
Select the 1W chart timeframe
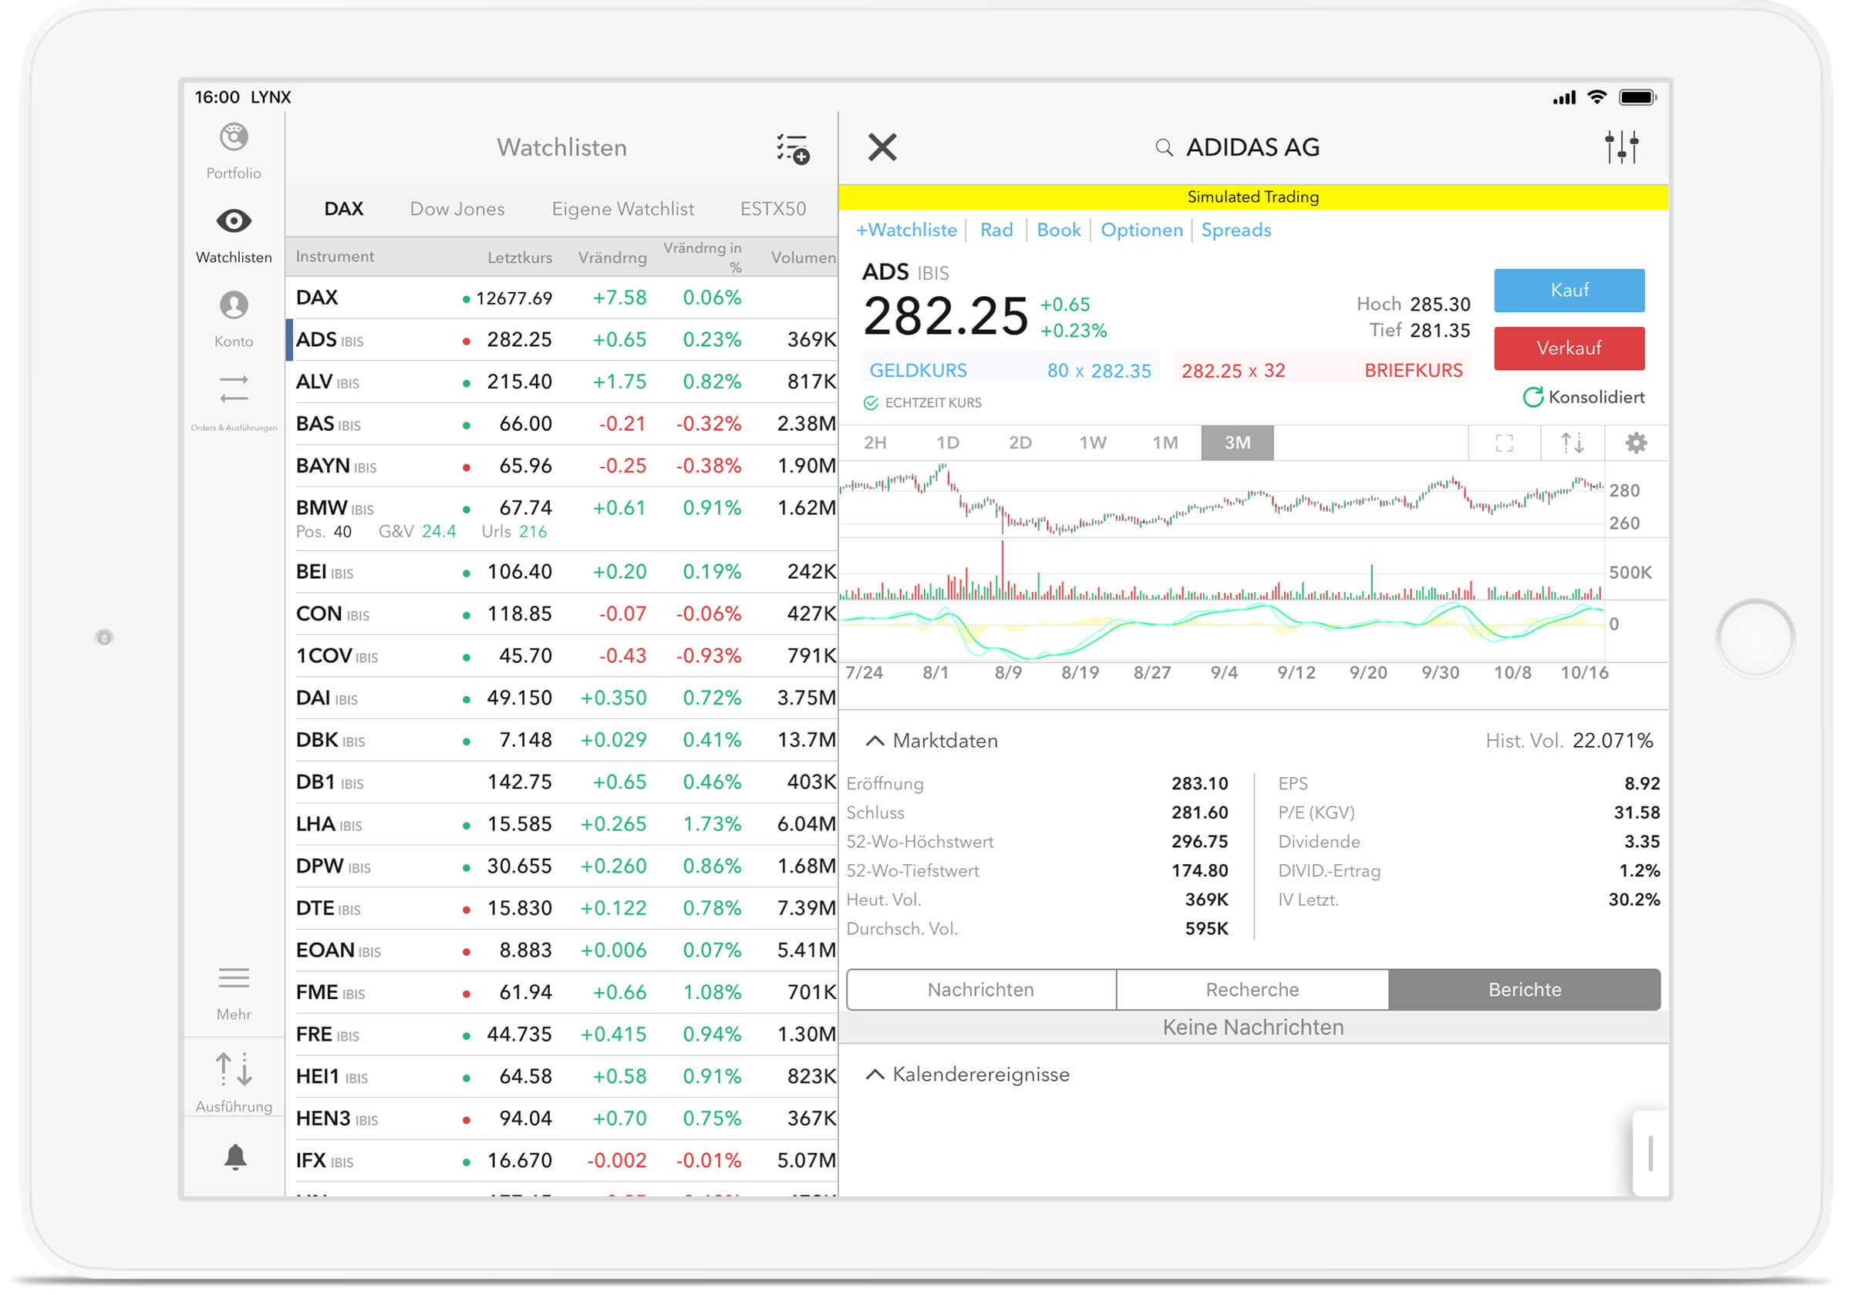tap(1092, 443)
